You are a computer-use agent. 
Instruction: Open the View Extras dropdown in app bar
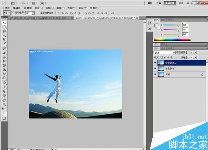point(14,3)
